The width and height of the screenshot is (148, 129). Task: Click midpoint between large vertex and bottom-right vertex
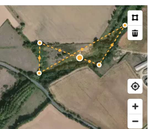[89, 61]
